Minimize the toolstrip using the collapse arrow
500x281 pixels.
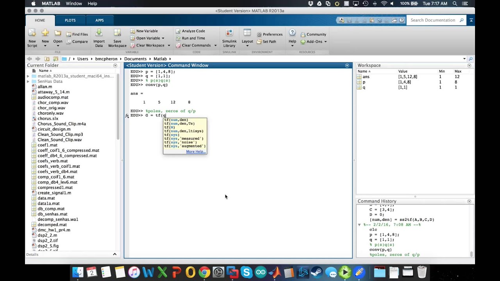[x=471, y=20]
